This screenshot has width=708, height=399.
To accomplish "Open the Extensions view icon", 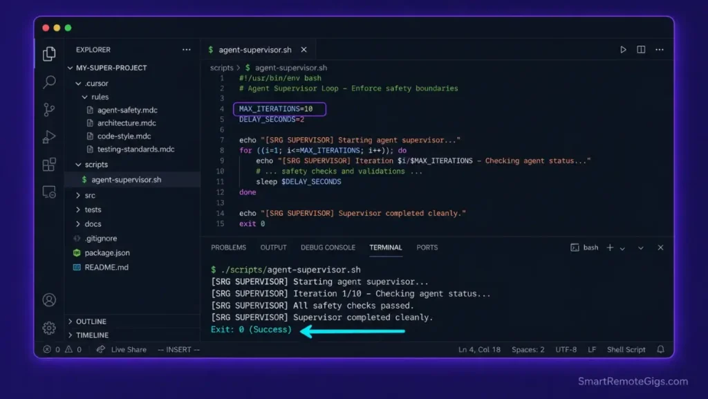I will pyautogui.click(x=49, y=165).
